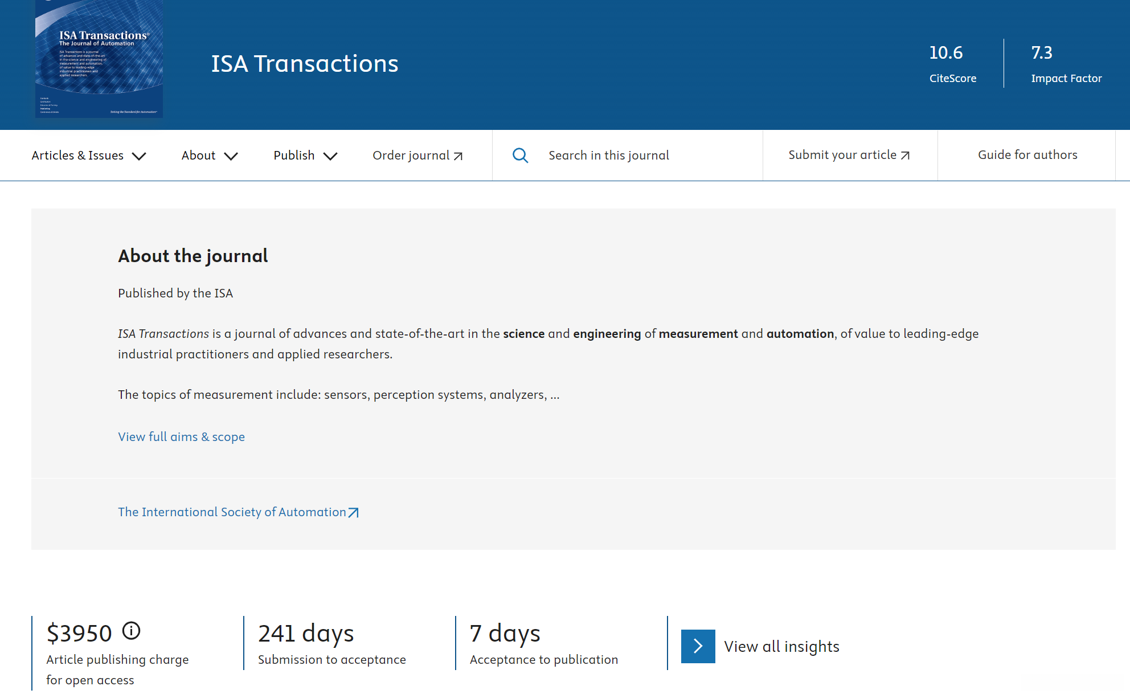This screenshot has width=1130, height=694.
Task: Click external link arrow after International Society of Automation
Action: (x=354, y=512)
